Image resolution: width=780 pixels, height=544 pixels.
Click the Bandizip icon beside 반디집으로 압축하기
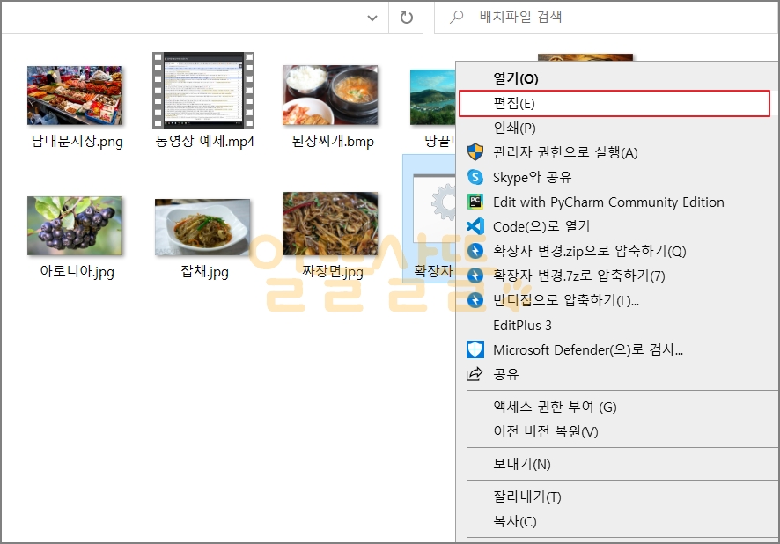pos(475,300)
